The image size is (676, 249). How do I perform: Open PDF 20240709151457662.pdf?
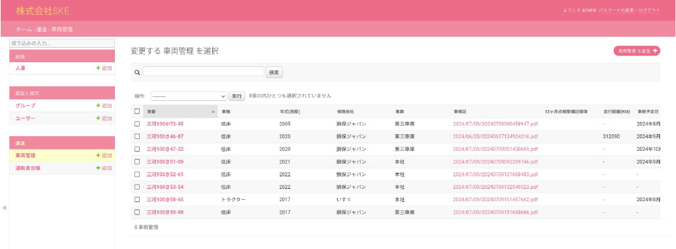[x=495, y=199]
